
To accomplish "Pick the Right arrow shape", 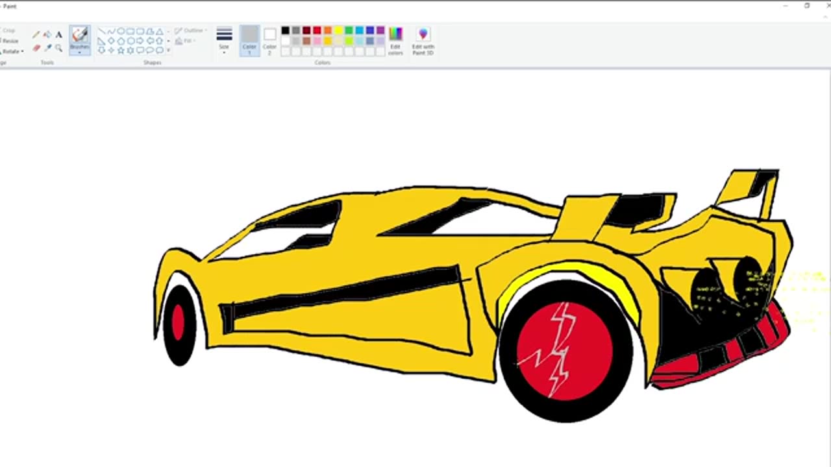I will click(140, 41).
